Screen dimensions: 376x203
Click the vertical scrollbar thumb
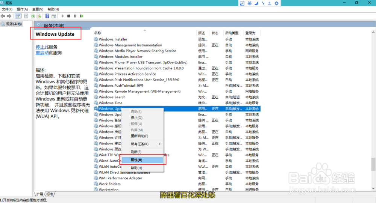point(373,164)
